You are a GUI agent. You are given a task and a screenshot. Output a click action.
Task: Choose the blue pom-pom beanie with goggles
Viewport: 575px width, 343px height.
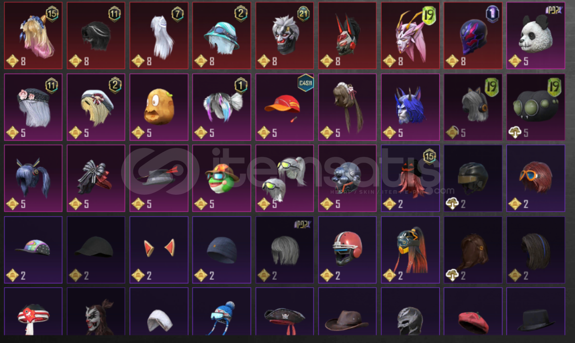pyautogui.click(x=222, y=311)
